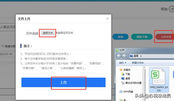Click the 未选择任何文件 text
The width and height of the screenshot is (174, 101).
pyautogui.click(x=64, y=33)
